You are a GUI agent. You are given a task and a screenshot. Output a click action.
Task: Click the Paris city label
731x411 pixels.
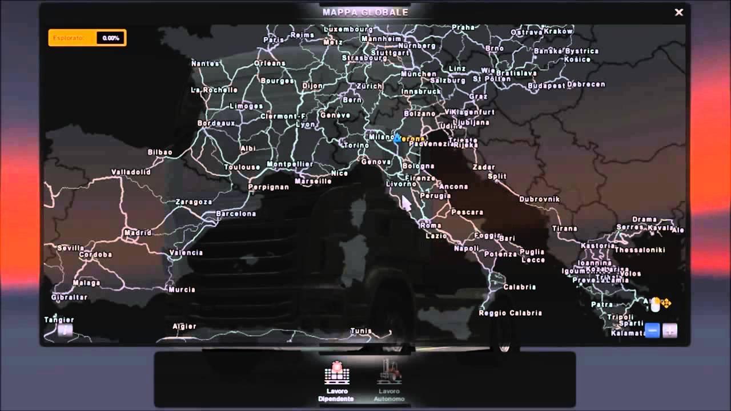274,40
